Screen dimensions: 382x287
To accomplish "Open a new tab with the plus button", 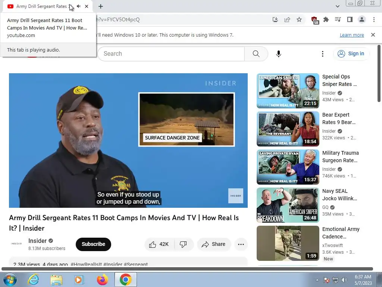I will point(101,6).
